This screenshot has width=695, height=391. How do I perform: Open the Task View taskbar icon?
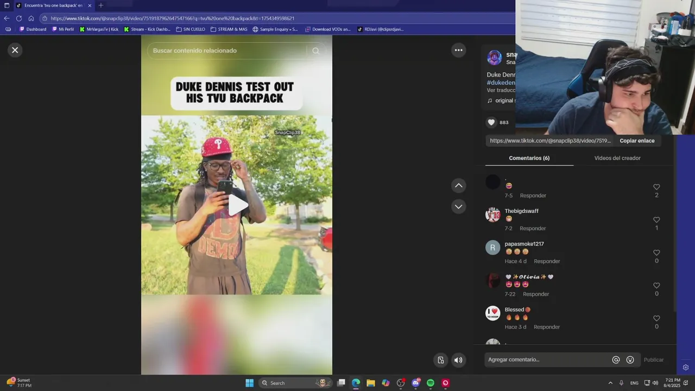tap(341, 383)
